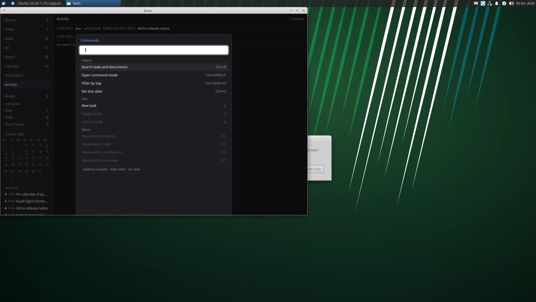Select the Set due date command
This screenshot has width=536, height=302.
[154, 91]
